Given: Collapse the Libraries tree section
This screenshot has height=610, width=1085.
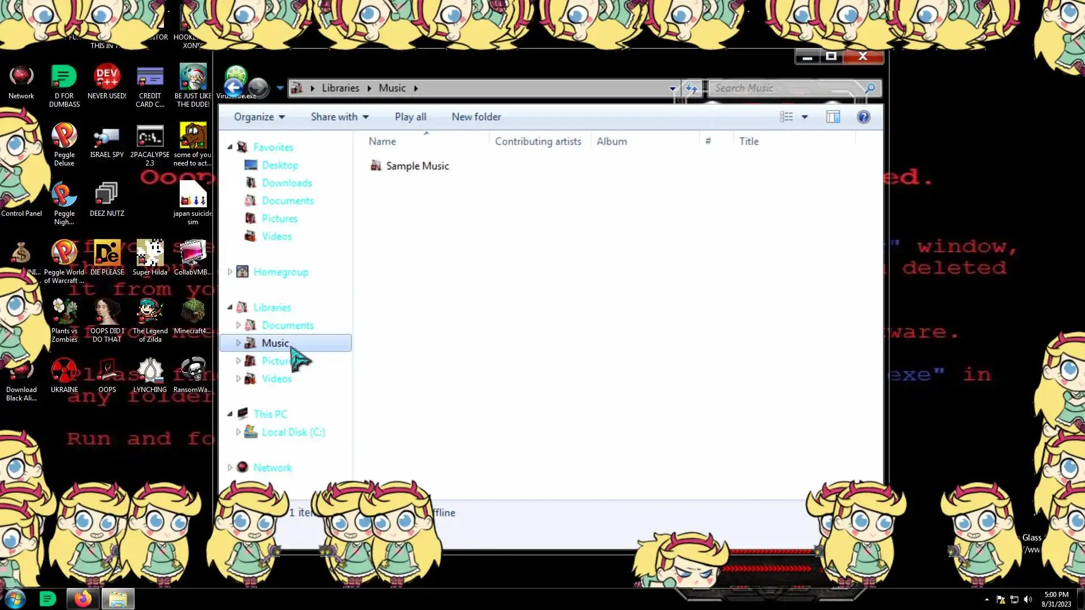Looking at the screenshot, I should [x=230, y=307].
